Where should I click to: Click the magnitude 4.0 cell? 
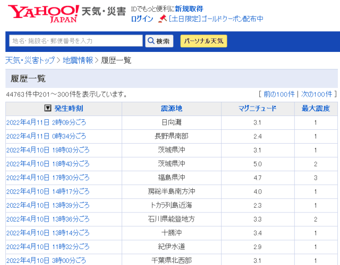coord(258,192)
